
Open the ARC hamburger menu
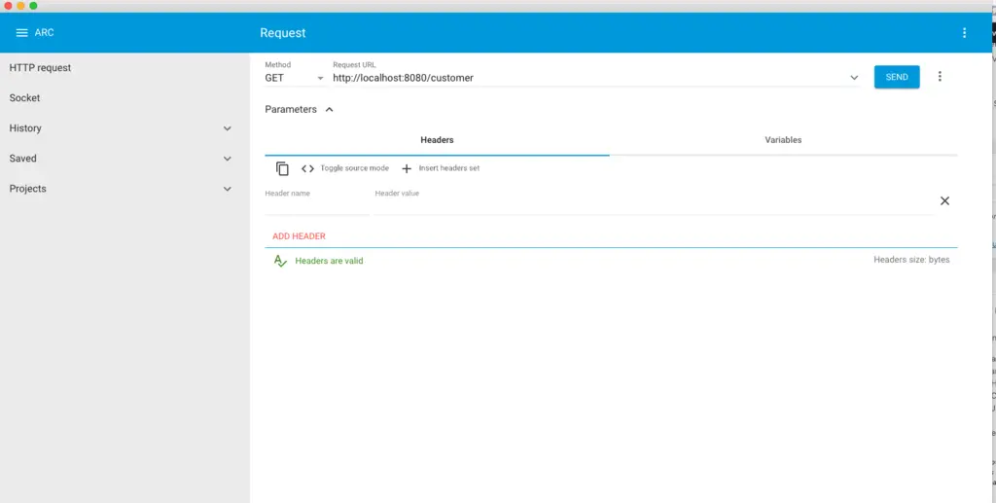click(21, 33)
